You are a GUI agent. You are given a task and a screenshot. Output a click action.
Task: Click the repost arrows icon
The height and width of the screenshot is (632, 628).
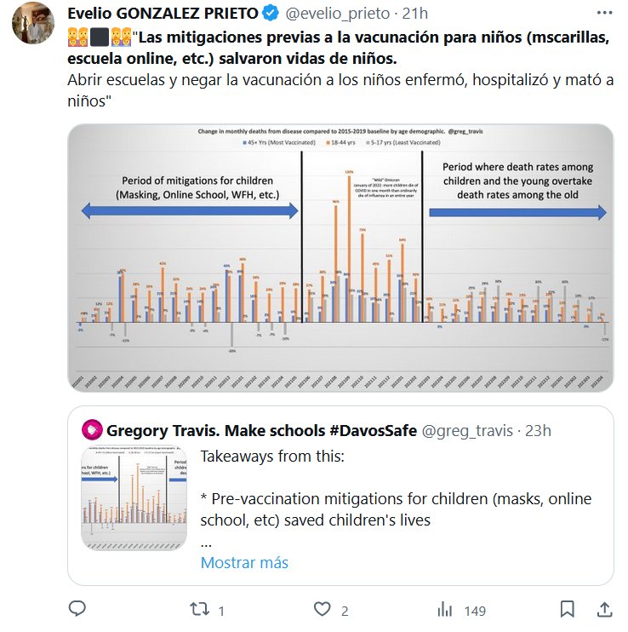click(199, 610)
